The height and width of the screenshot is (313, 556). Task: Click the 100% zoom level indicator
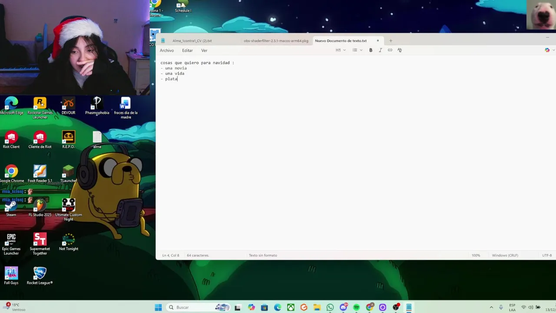click(x=476, y=255)
